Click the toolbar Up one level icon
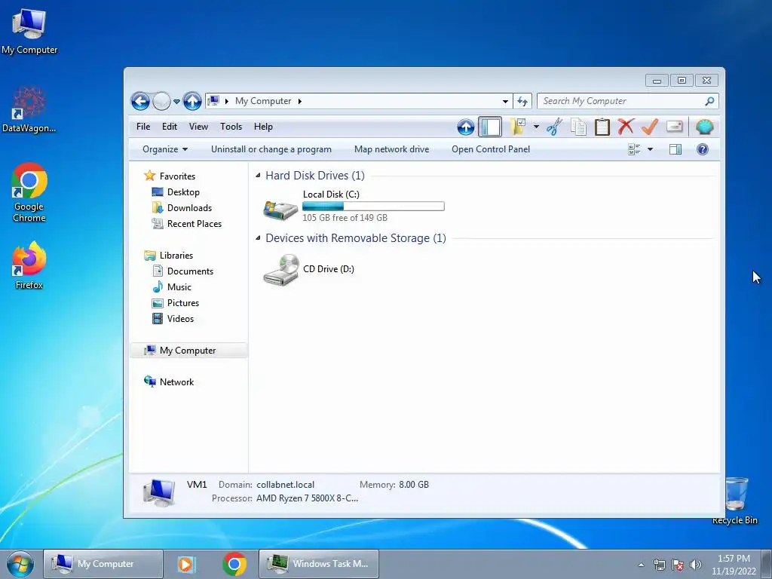The width and height of the screenshot is (772, 579). point(466,127)
